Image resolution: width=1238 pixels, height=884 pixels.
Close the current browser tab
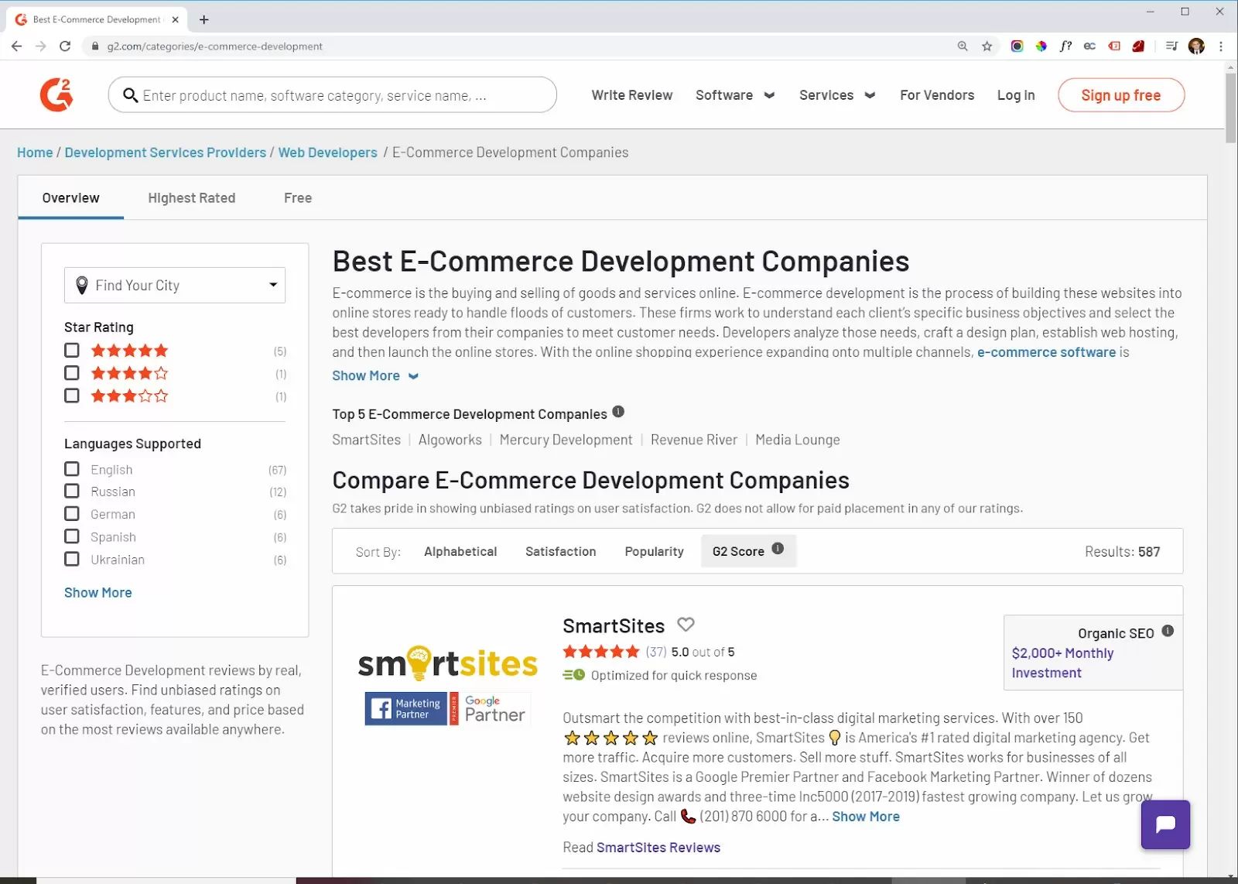[x=176, y=19]
